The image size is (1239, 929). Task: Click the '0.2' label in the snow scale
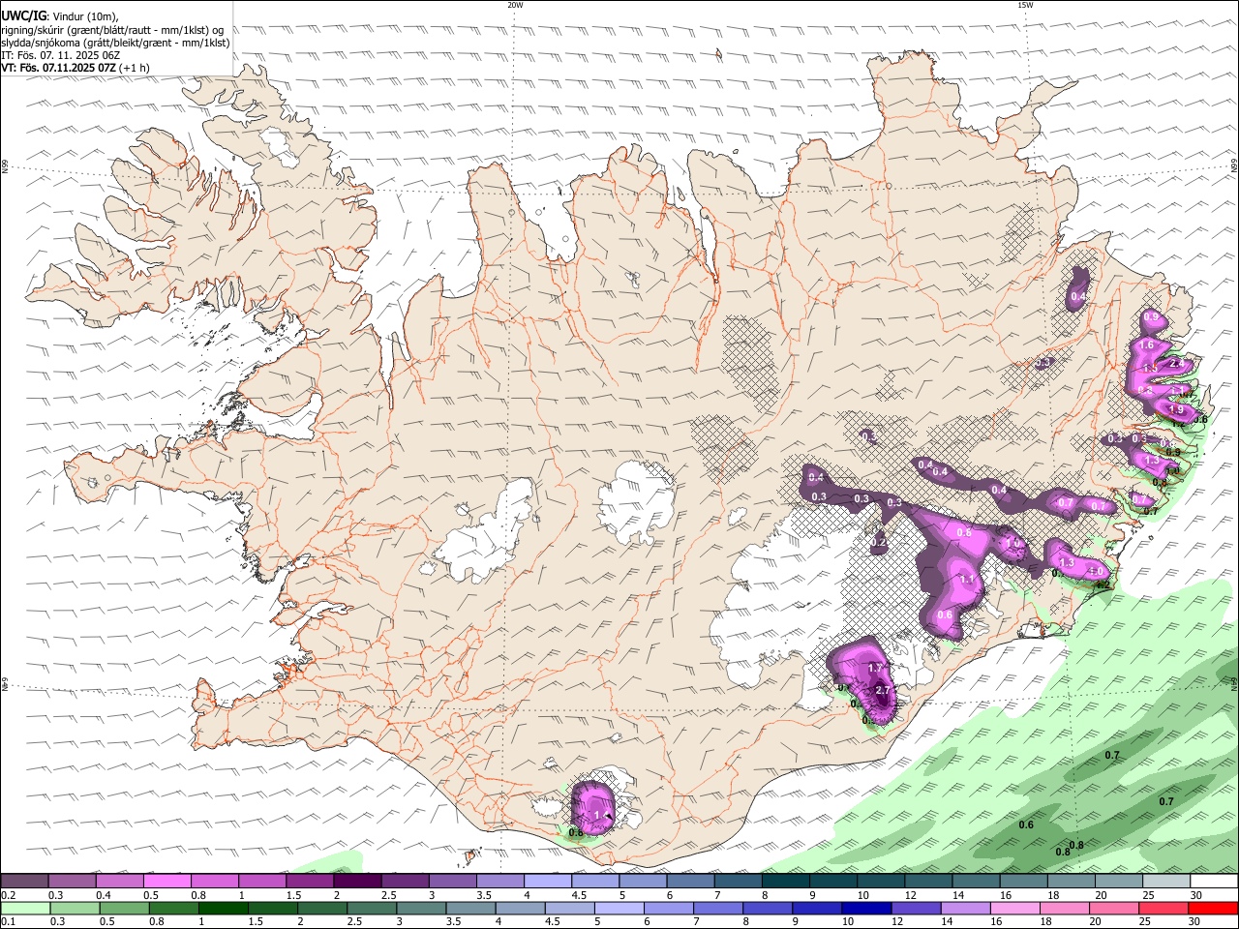[x=8, y=895]
